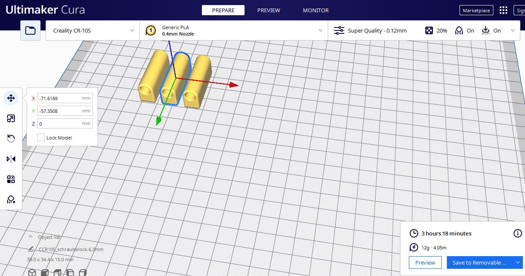Screen dimensions: 525x276
Task: Open the Generic PLA material dropdown
Action: coord(234,30)
